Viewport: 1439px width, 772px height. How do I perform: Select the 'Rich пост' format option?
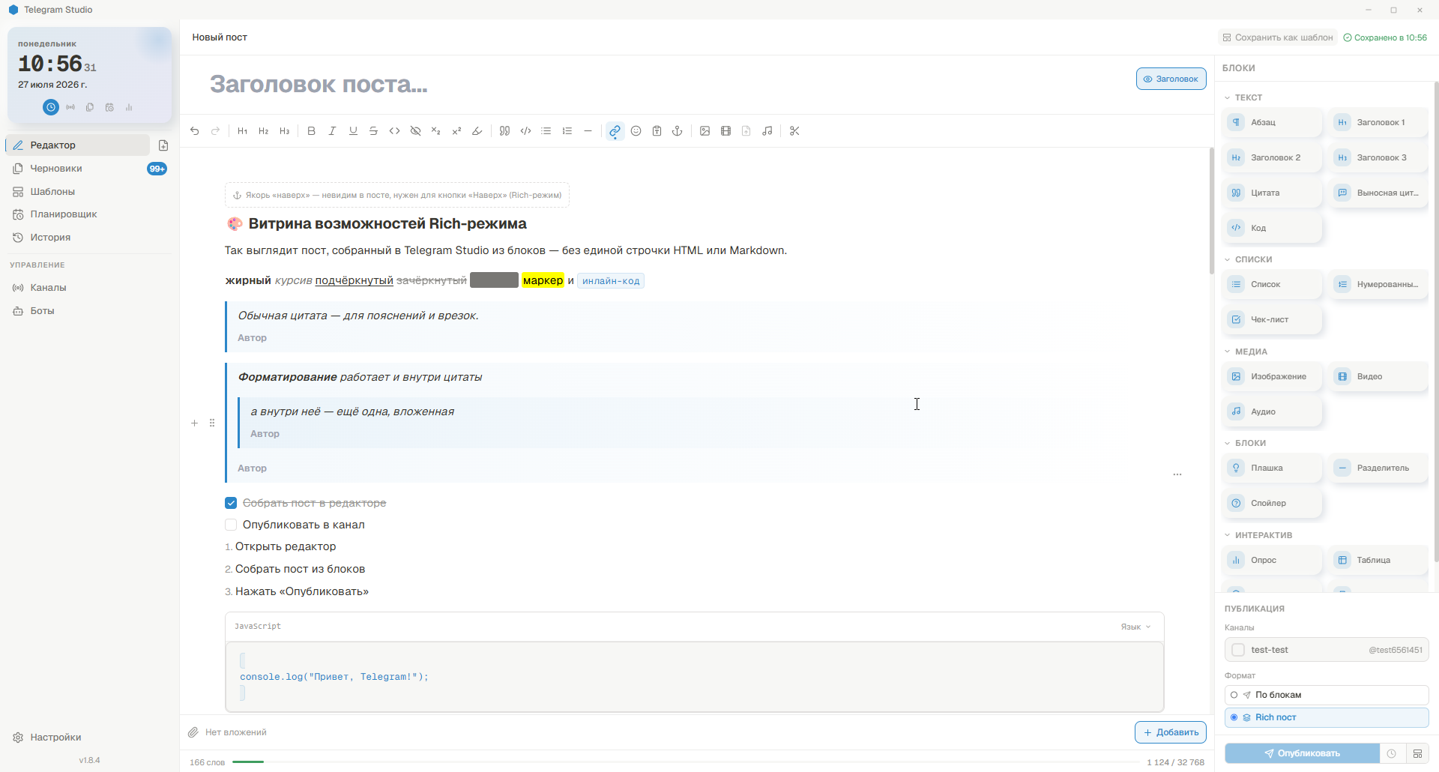click(x=1327, y=717)
